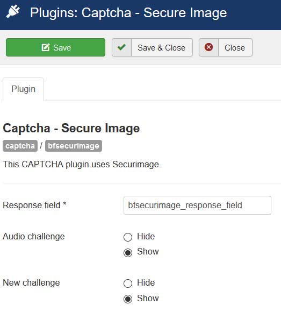The width and height of the screenshot is (281, 333).
Task: Click the Audio challenge label
Action: click(34, 236)
